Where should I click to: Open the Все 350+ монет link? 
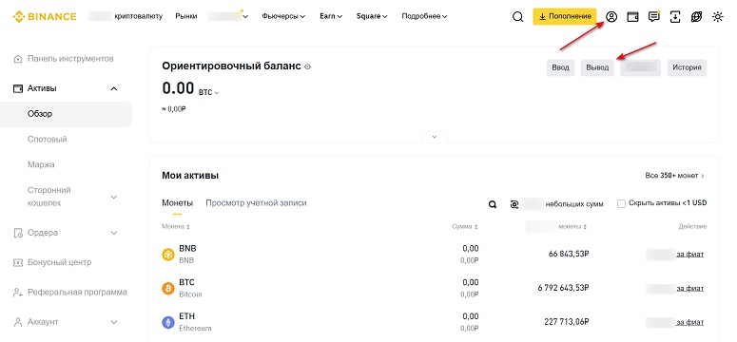point(675,175)
